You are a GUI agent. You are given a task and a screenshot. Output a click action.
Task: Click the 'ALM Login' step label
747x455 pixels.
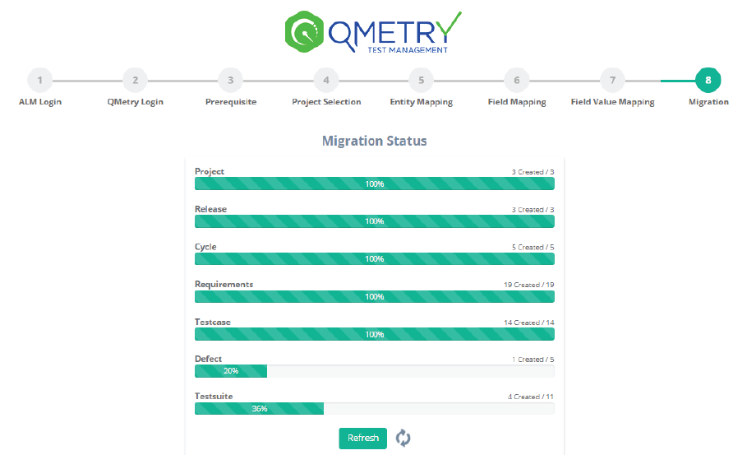click(x=40, y=102)
